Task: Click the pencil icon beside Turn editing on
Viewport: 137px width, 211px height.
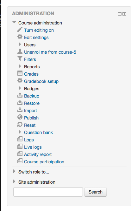Action: (20, 30)
